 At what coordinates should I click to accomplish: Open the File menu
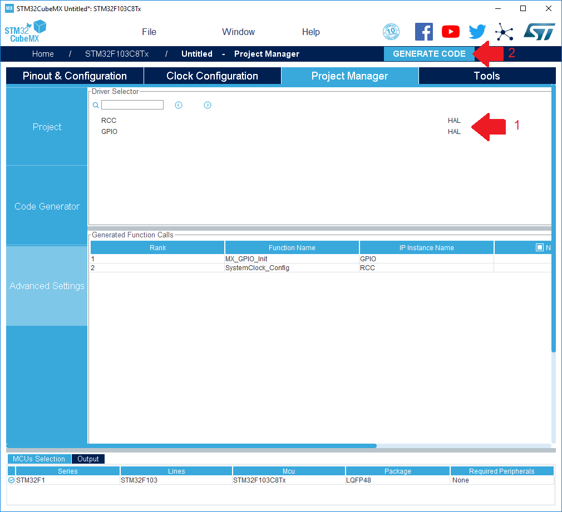pyautogui.click(x=149, y=32)
